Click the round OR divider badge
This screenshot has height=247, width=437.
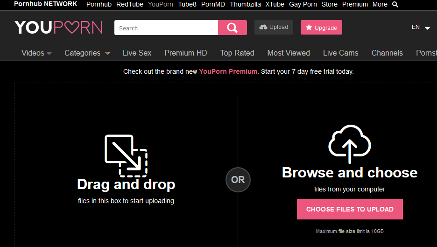[x=238, y=180]
